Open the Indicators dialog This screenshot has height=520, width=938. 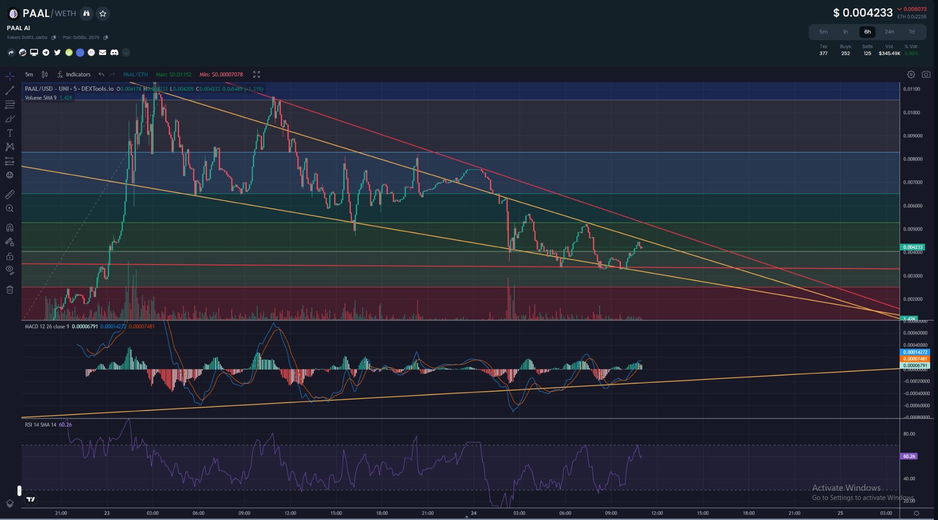74,74
